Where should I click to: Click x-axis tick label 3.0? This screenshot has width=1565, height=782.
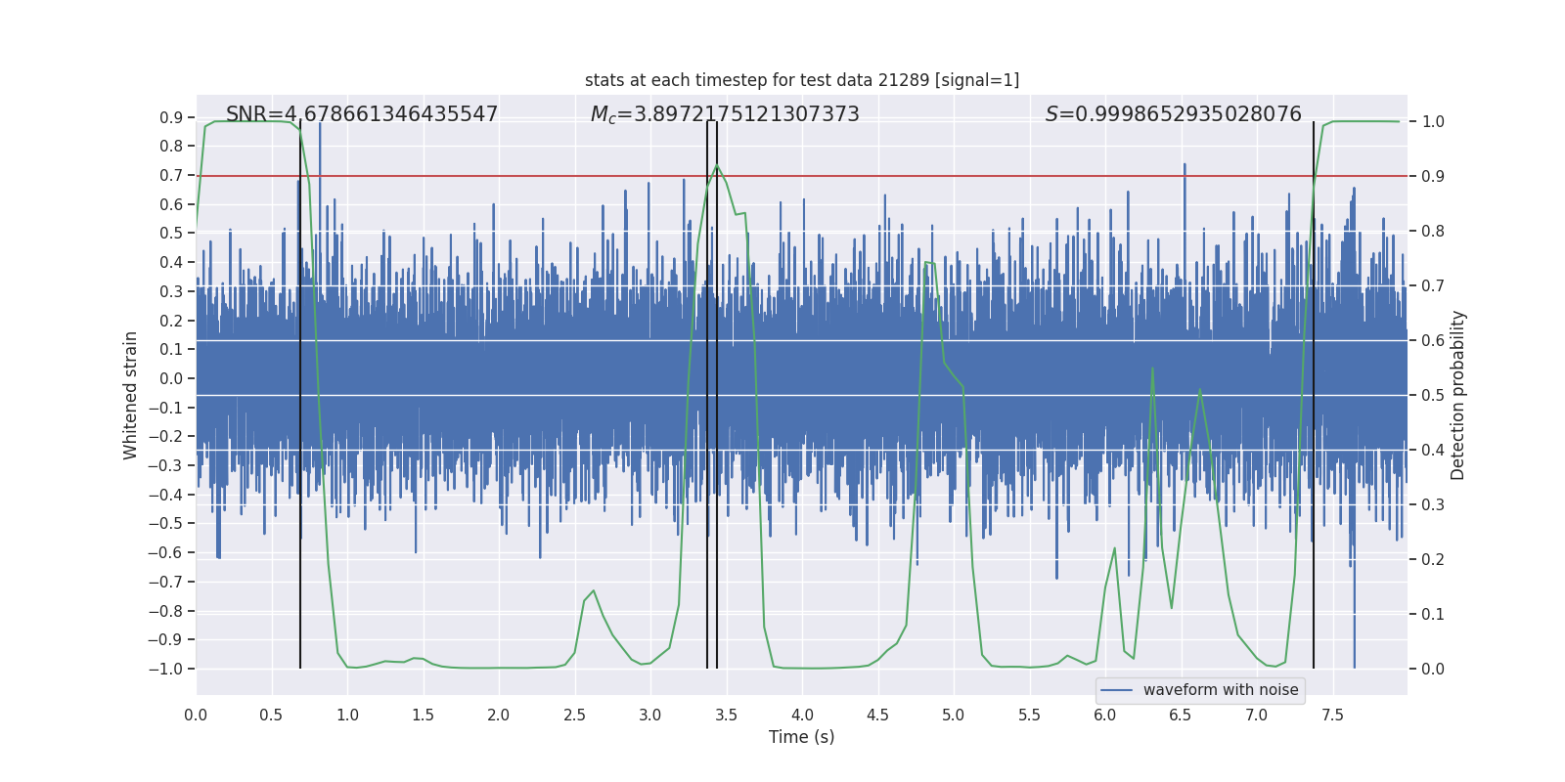[650, 716]
